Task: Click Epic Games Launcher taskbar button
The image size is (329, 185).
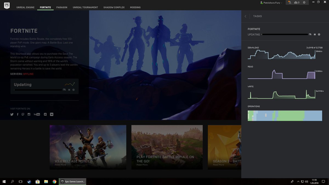Action: click(73, 181)
